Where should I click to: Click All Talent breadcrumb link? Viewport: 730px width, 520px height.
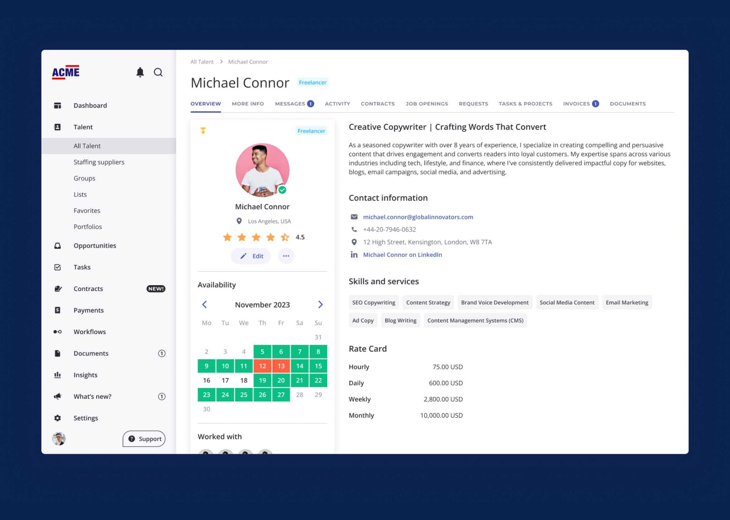pyautogui.click(x=202, y=62)
